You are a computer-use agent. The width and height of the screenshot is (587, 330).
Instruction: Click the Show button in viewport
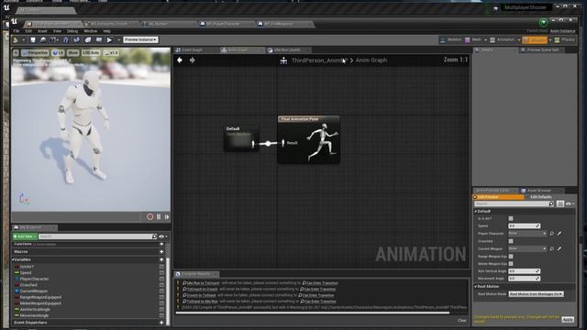coord(73,53)
